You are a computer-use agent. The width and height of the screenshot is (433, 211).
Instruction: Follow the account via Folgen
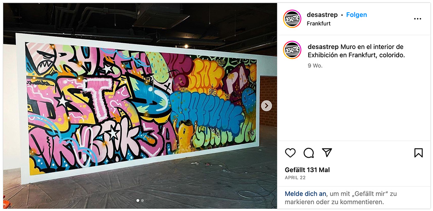(356, 15)
